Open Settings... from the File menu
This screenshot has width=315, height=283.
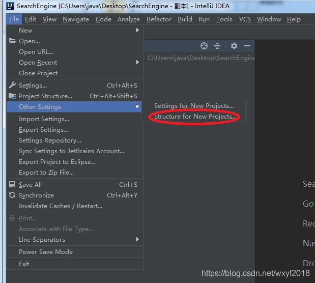pyautogui.click(x=75, y=85)
